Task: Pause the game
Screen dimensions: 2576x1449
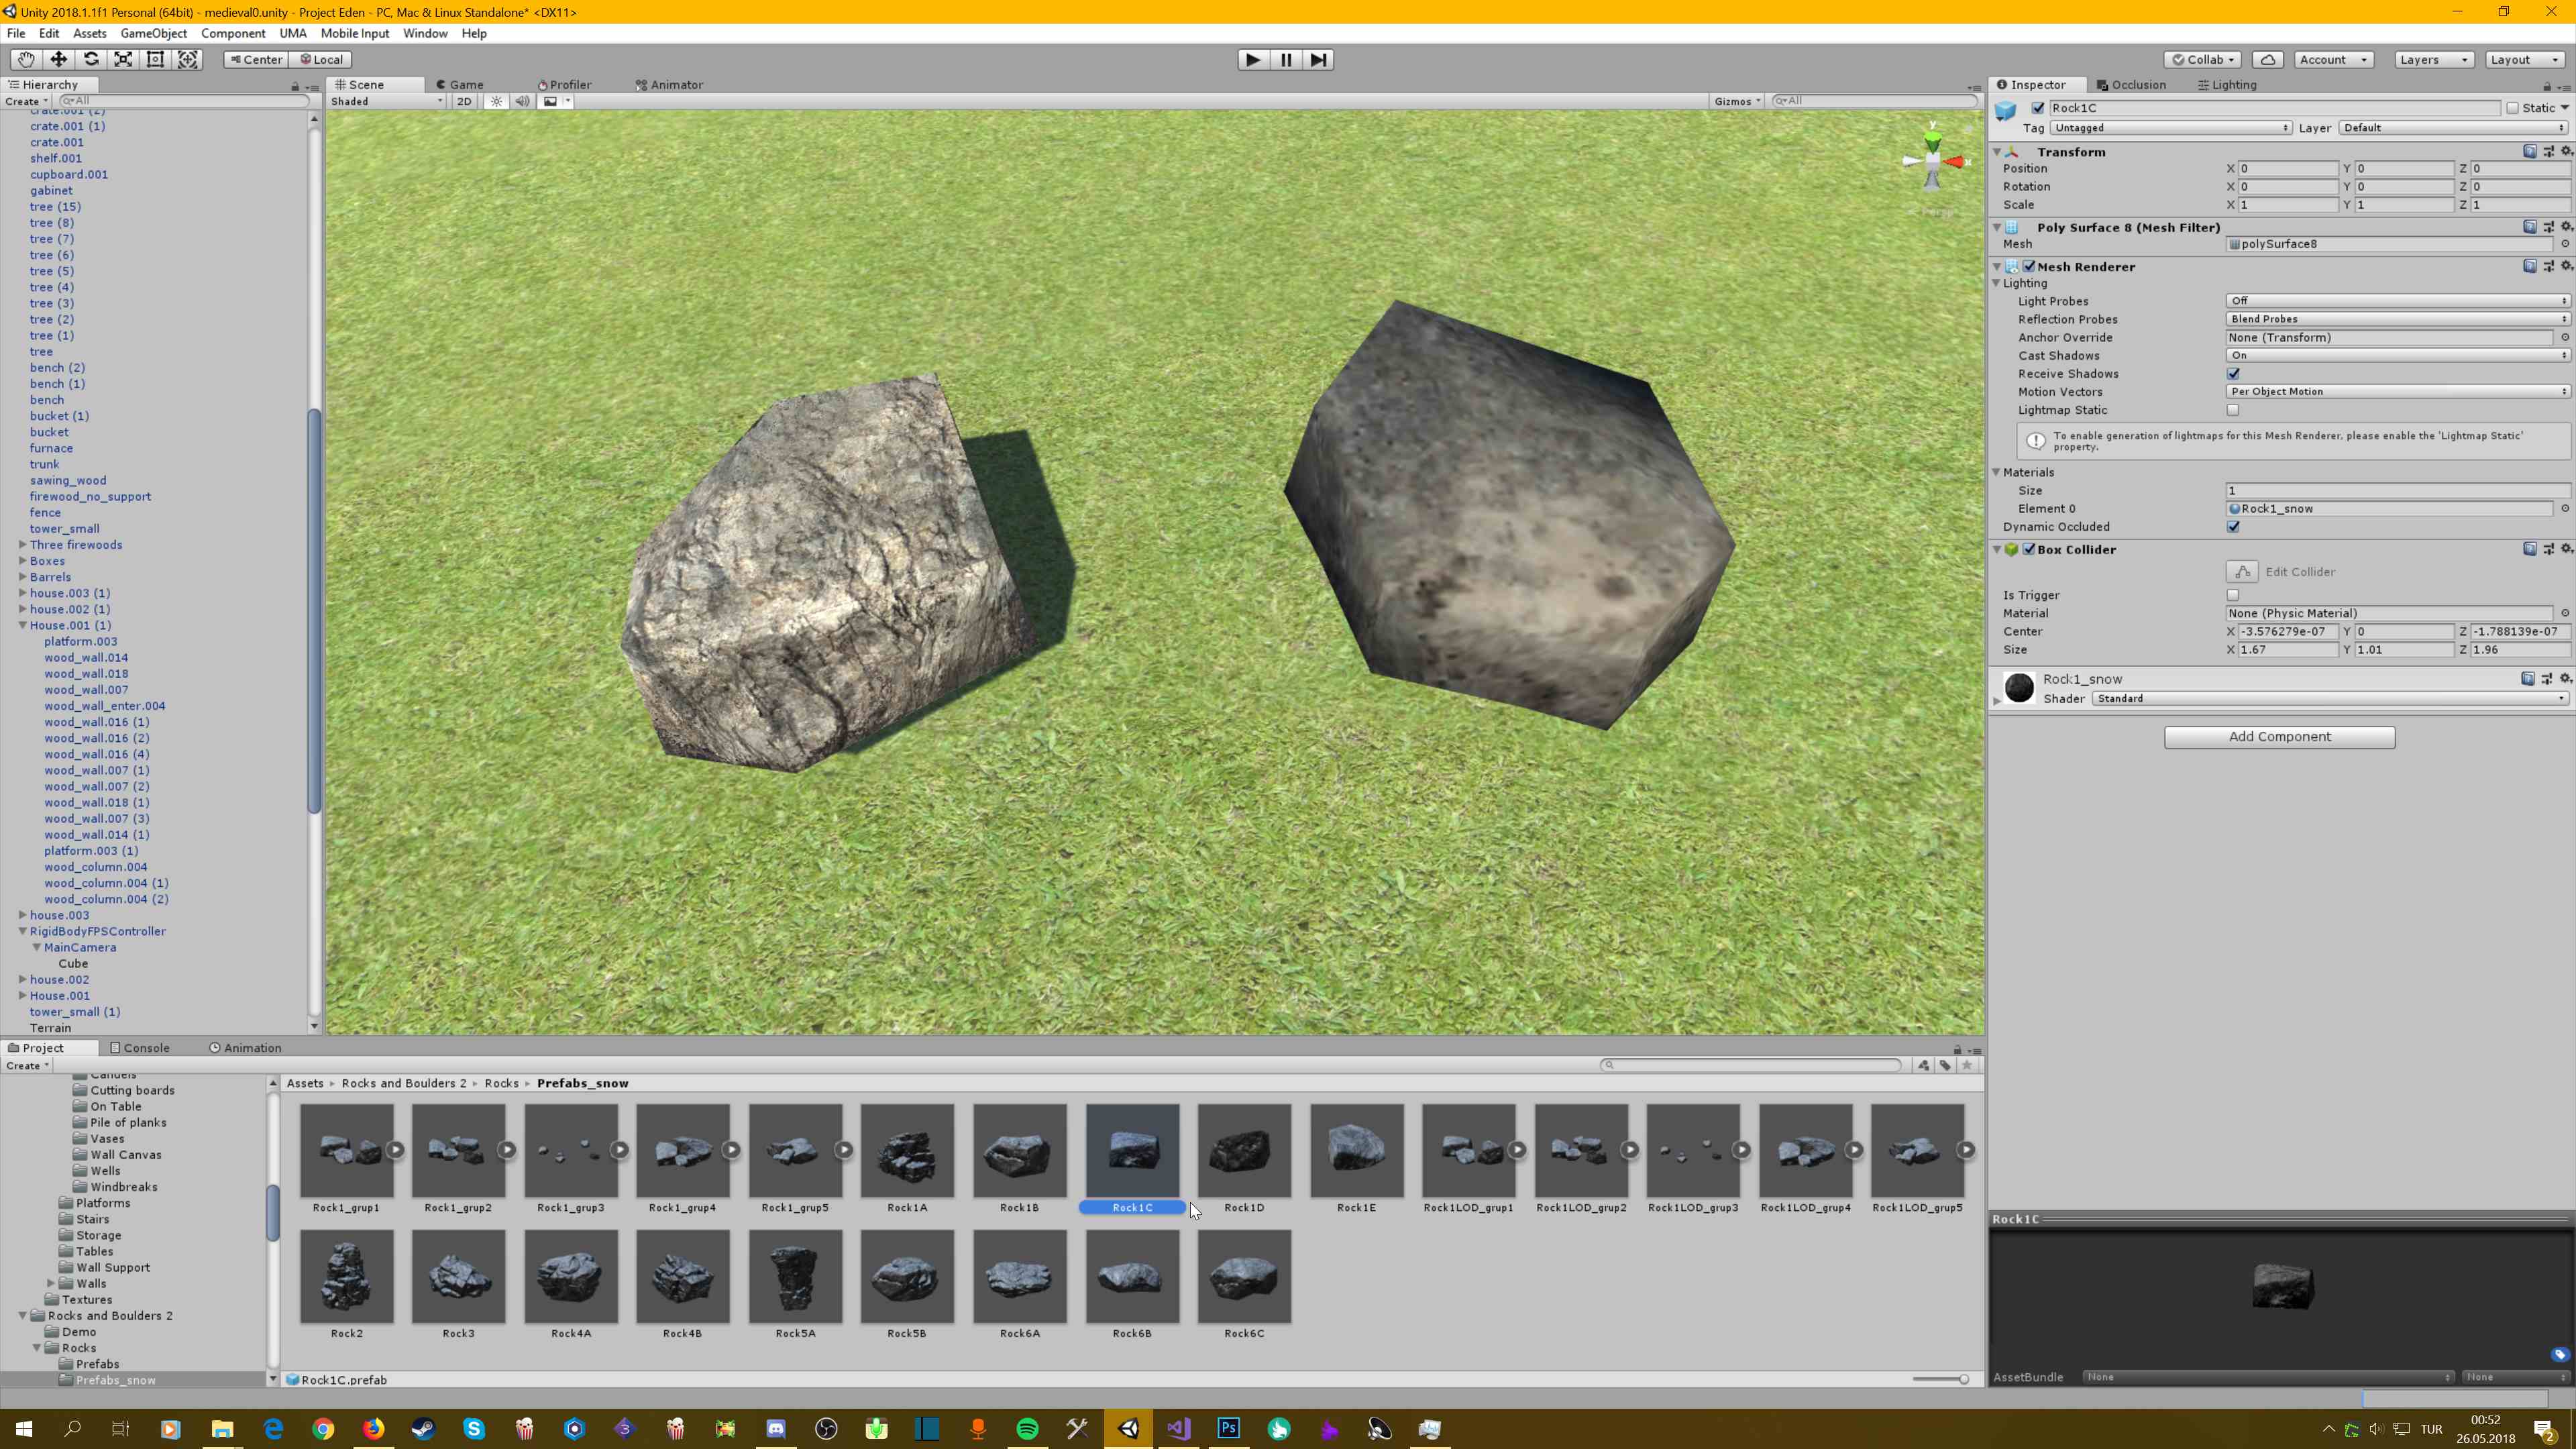Action: click(x=1285, y=59)
